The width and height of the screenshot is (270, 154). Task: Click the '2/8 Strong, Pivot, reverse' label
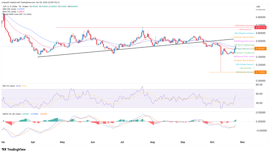click(x=244, y=57)
